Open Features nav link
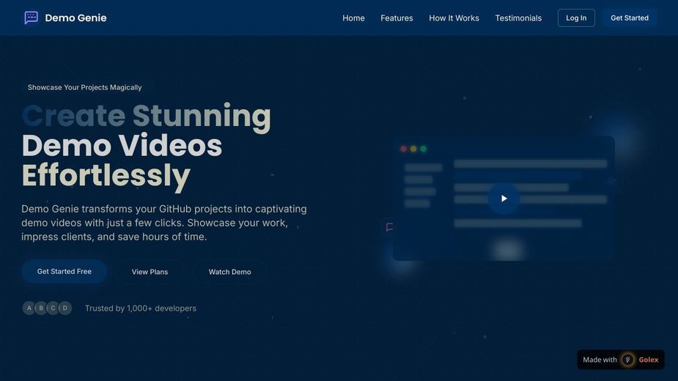Image resolution: width=678 pixels, height=381 pixels. [x=397, y=18]
